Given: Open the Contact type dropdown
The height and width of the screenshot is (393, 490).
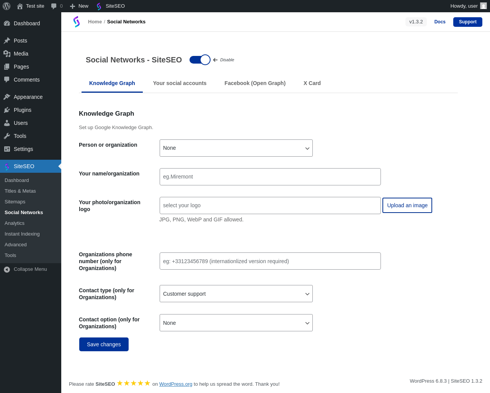Looking at the screenshot, I should point(236,294).
